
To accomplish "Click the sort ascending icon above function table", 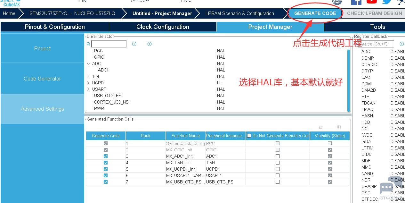I will click(321, 127).
